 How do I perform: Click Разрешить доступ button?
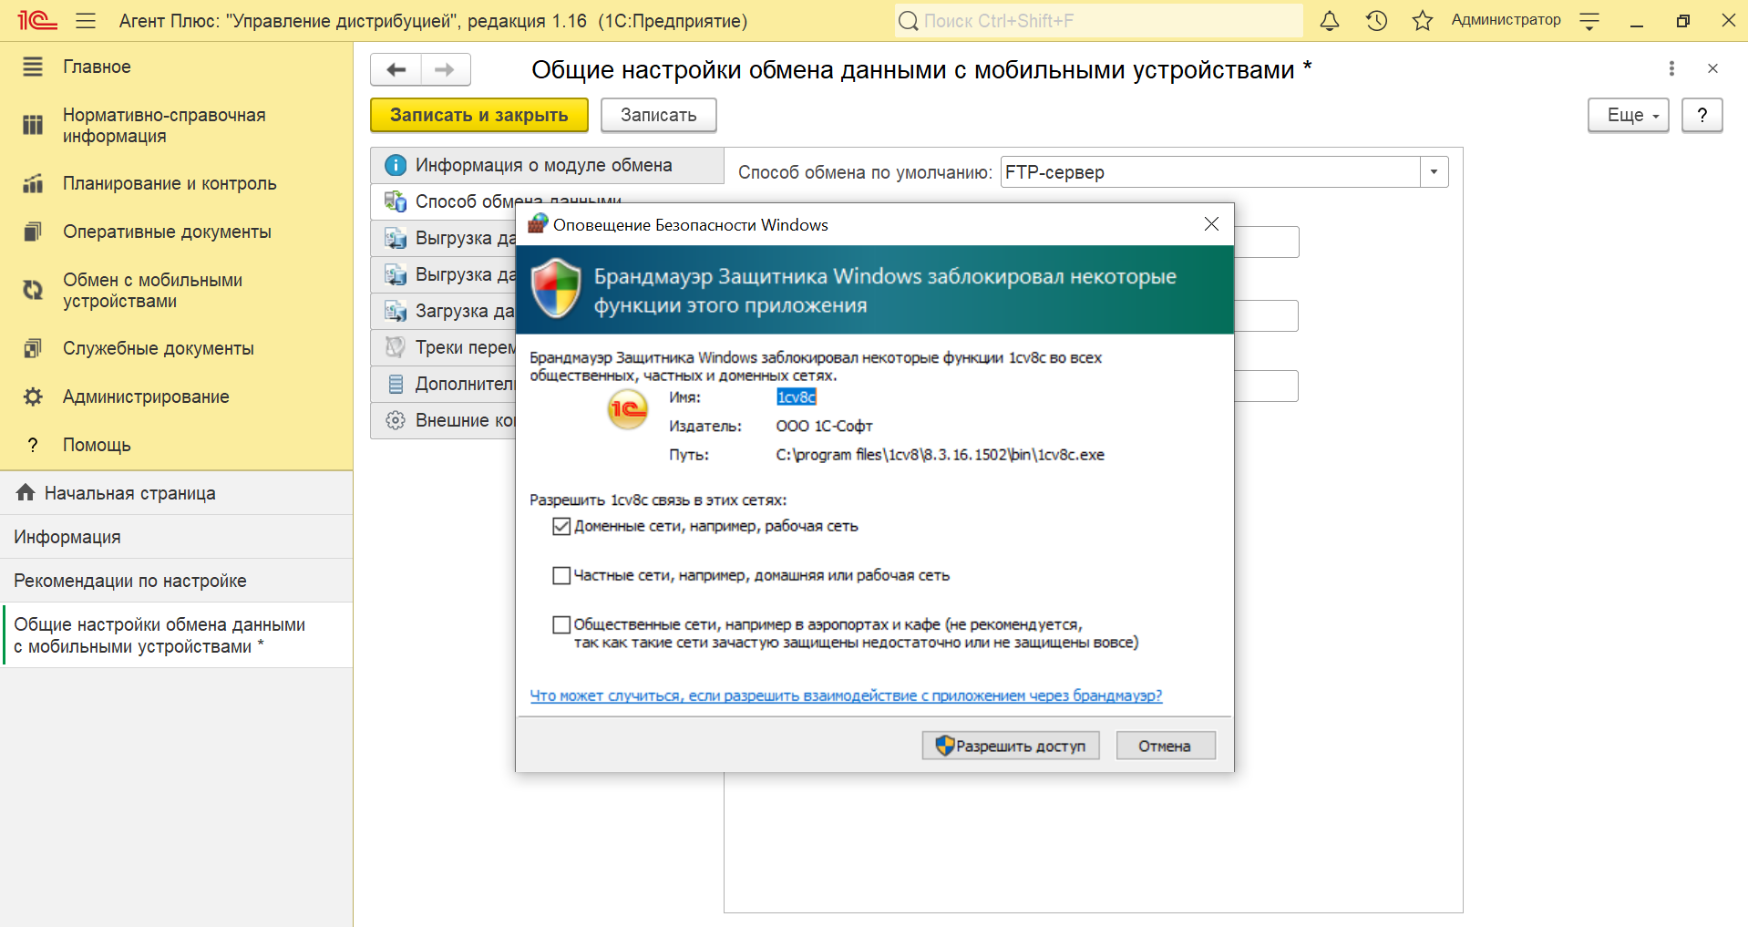pyautogui.click(x=1010, y=746)
